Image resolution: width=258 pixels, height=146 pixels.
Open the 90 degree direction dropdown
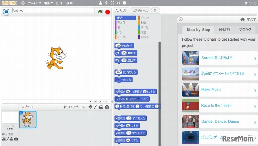click(x=120, y=72)
